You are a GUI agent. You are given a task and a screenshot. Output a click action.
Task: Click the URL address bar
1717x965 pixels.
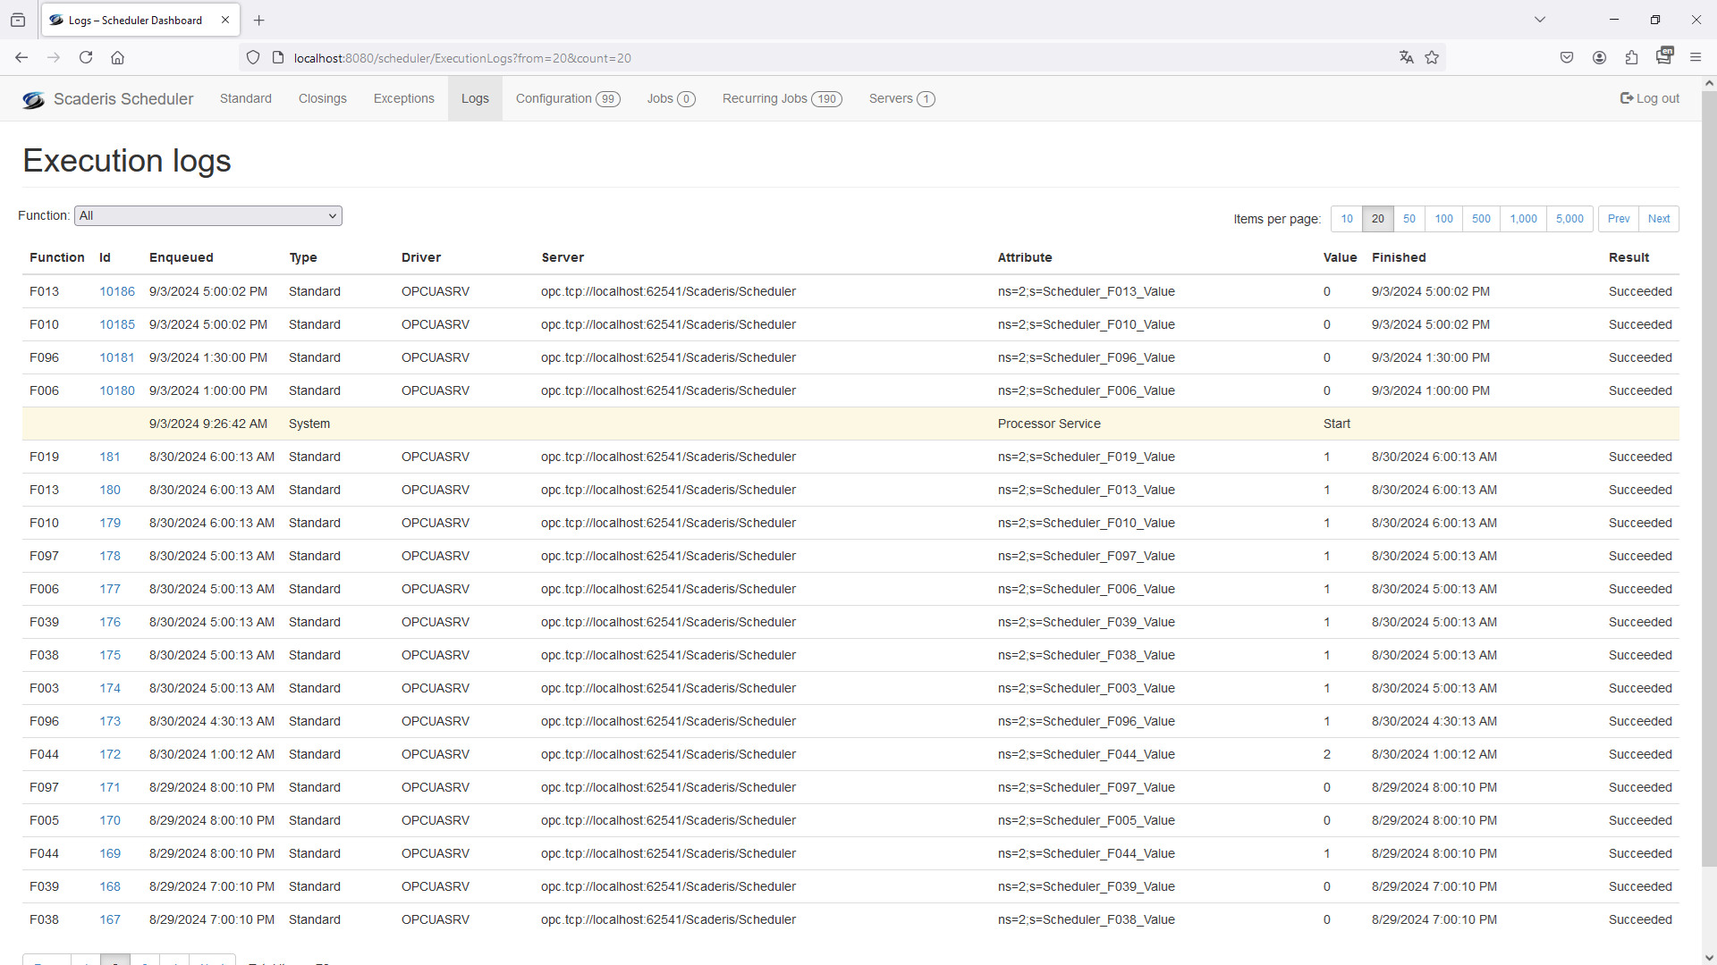[x=805, y=58]
